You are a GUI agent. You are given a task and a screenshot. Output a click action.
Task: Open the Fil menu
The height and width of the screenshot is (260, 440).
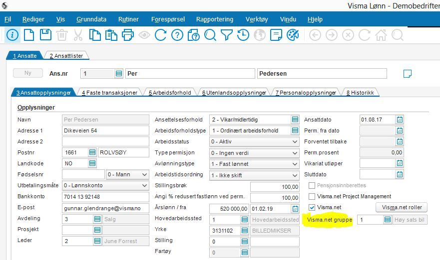click(x=8, y=19)
